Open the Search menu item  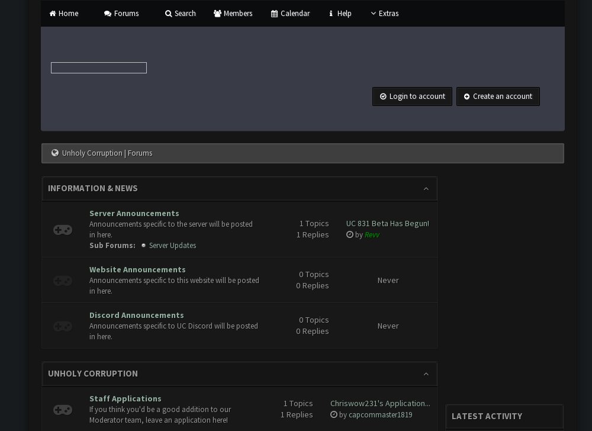pyautogui.click(x=181, y=14)
